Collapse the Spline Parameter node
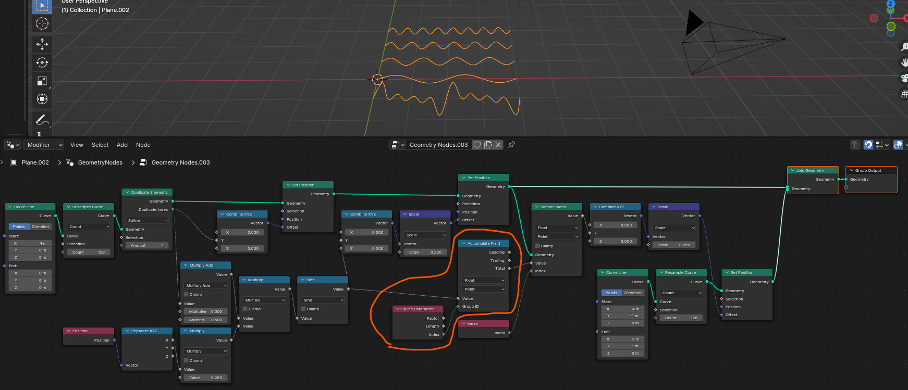 [x=397, y=309]
